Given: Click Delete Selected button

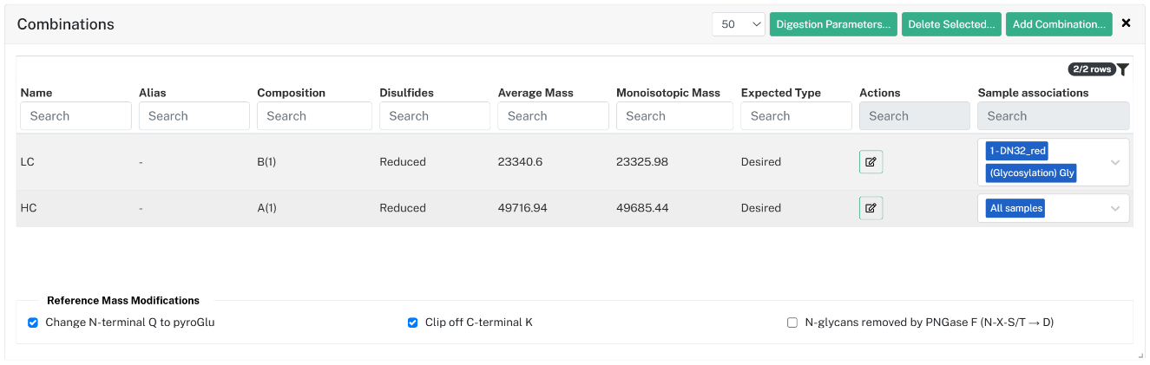Looking at the screenshot, I should [x=951, y=24].
